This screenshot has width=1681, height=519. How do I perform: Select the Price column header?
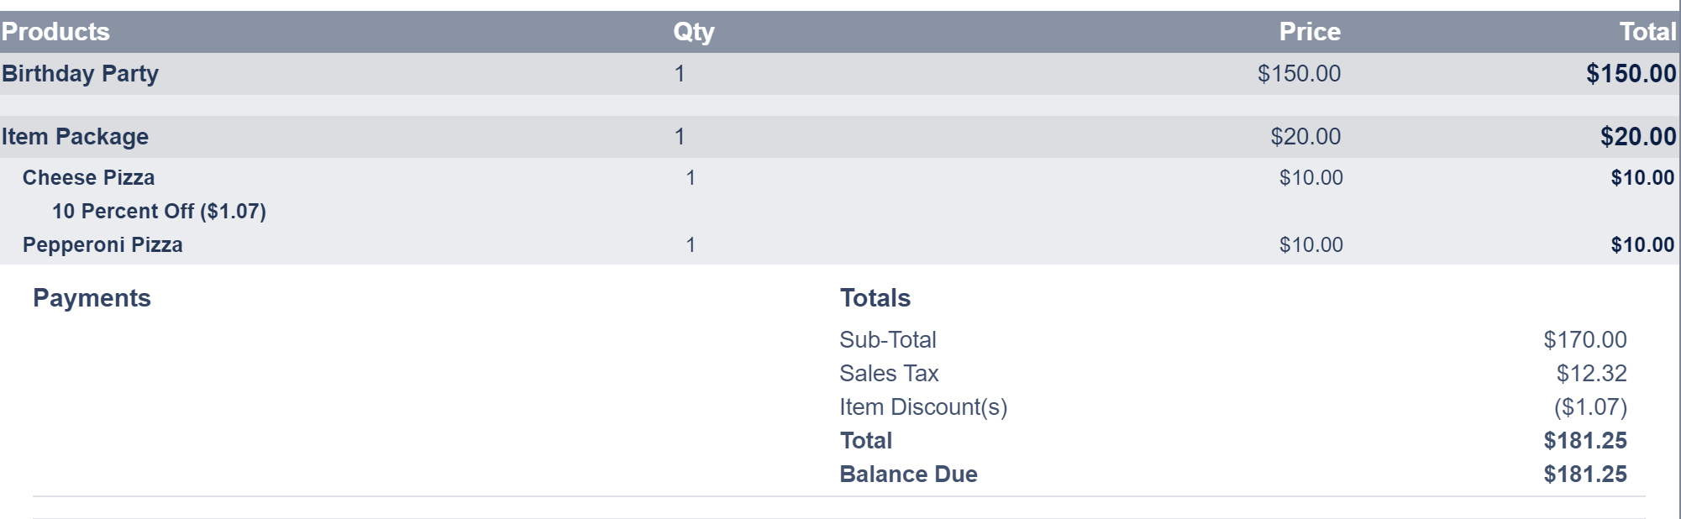point(1309,32)
